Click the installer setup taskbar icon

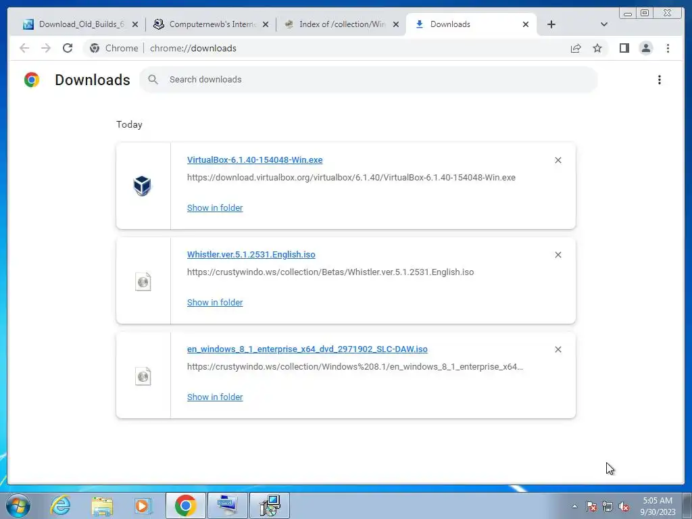click(270, 505)
